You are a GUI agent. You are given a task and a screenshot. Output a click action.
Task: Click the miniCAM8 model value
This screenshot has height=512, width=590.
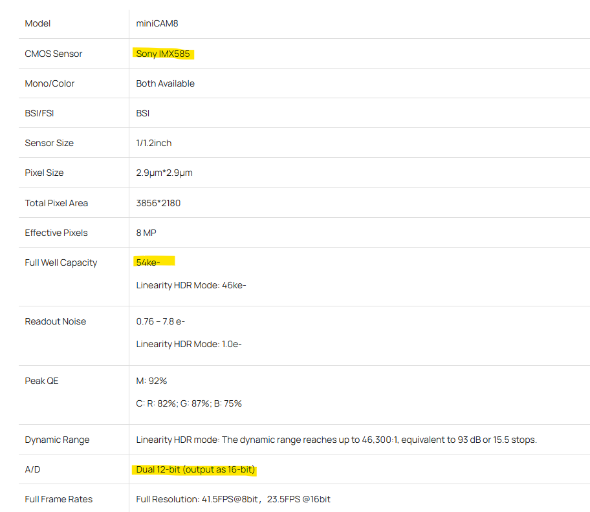pos(157,24)
